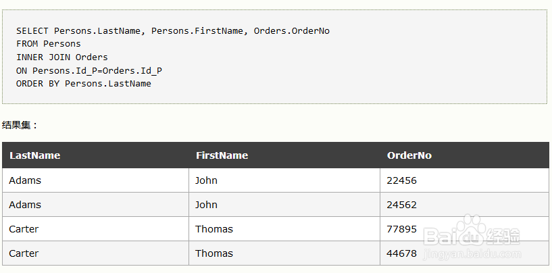
Task: Click the ON Persons.Id_P=Orders.Id_P line
Action: (x=89, y=70)
